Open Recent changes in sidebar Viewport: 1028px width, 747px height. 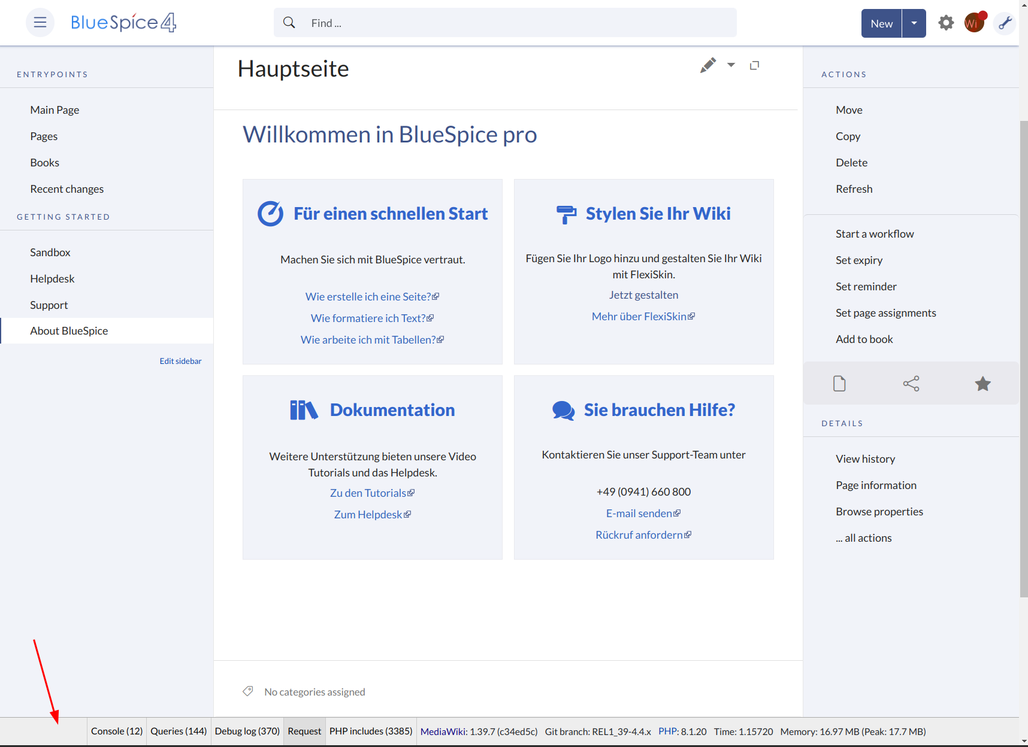(x=67, y=189)
